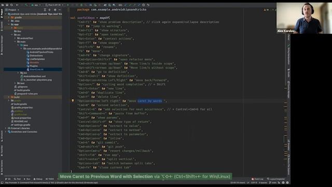Open the Pixel 5 device selector dropdown
The width and height of the screenshot is (332, 187).
click(54, 5)
